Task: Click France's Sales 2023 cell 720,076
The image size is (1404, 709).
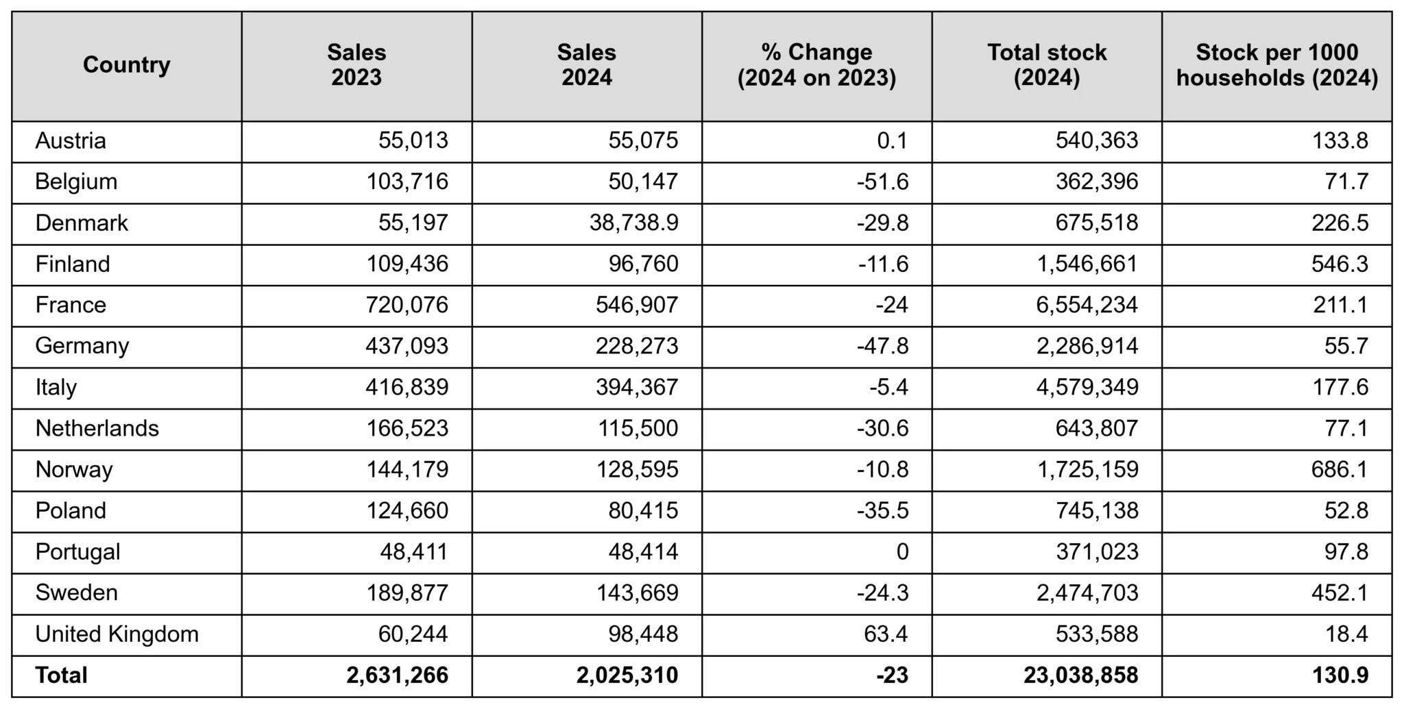Action: (x=407, y=306)
